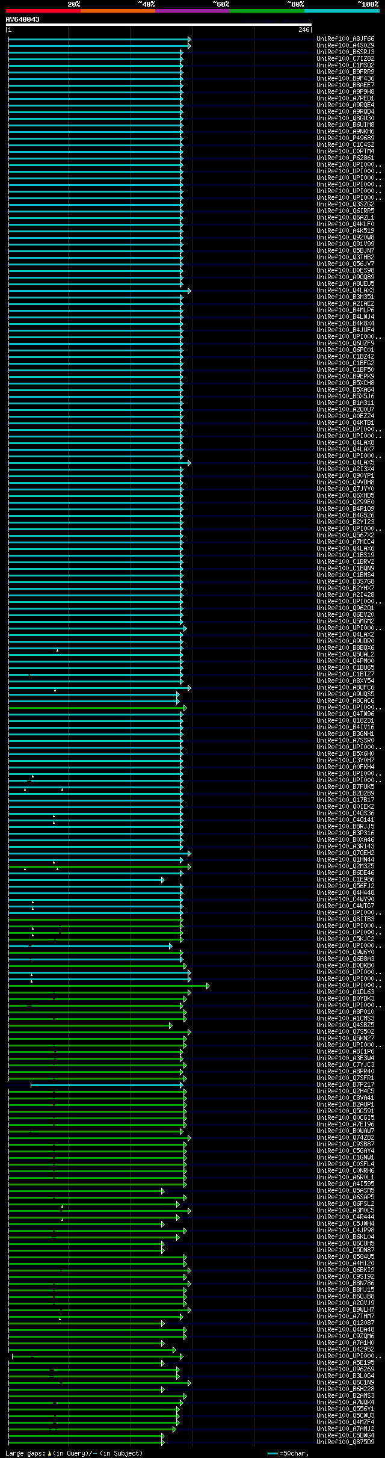
Task: Select hit UniRef100_A4S0Z9
Action: tap(345, 46)
